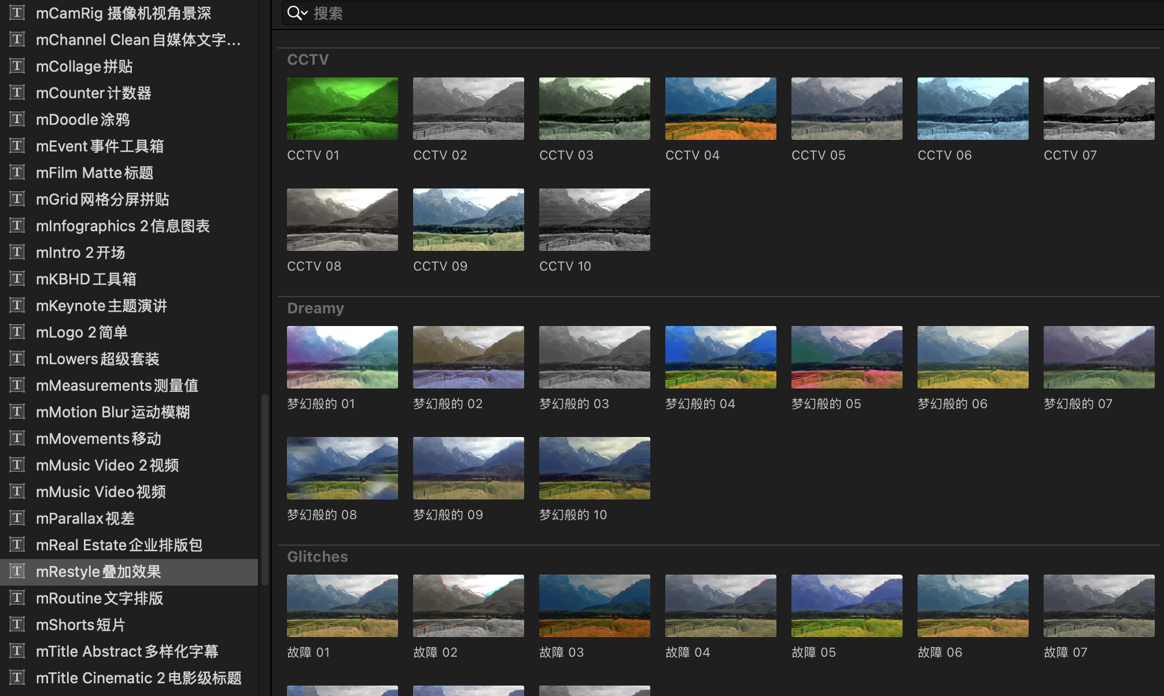Select the 故障 01 glitch thumbnail
This screenshot has width=1164, height=696.
click(342, 606)
